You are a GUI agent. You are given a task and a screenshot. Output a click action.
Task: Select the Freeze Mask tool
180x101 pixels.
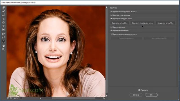(x=3, y=34)
